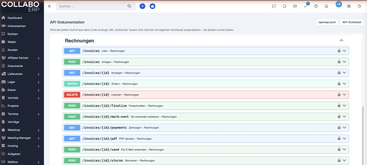Click lock icon on PATCH Ändern row

pos(339,84)
